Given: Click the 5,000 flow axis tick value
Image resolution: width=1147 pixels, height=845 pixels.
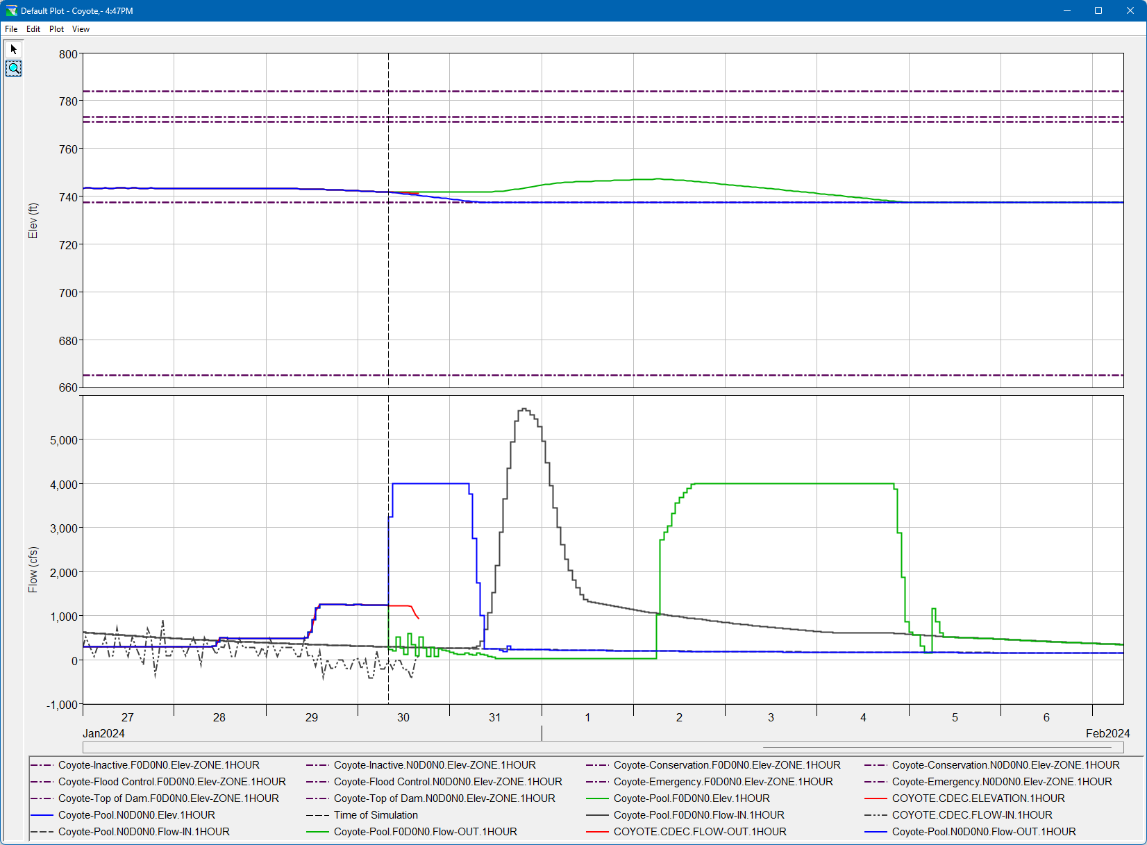Looking at the screenshot, I should tap(64, 440).
